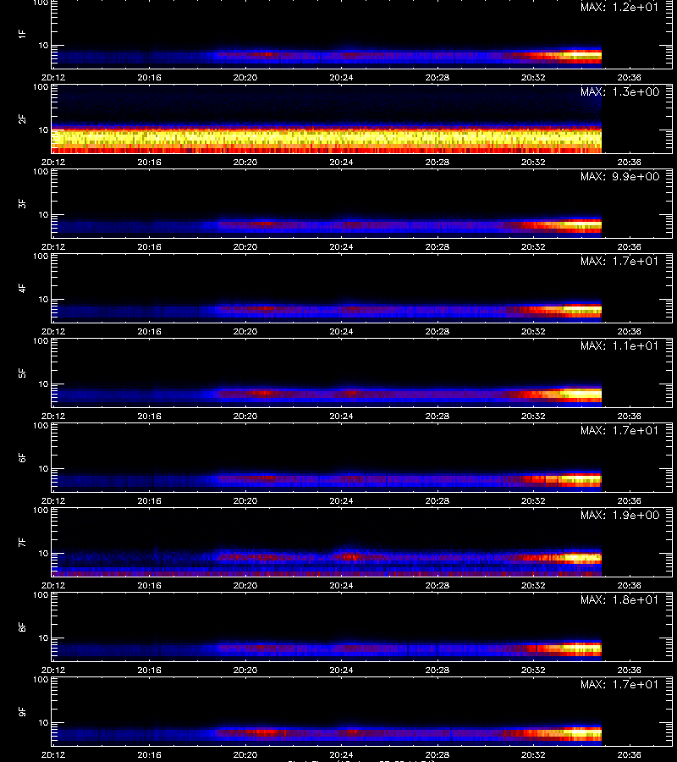Click the 100 y-axis label on the 2F panel

click(x=41, y=87)
